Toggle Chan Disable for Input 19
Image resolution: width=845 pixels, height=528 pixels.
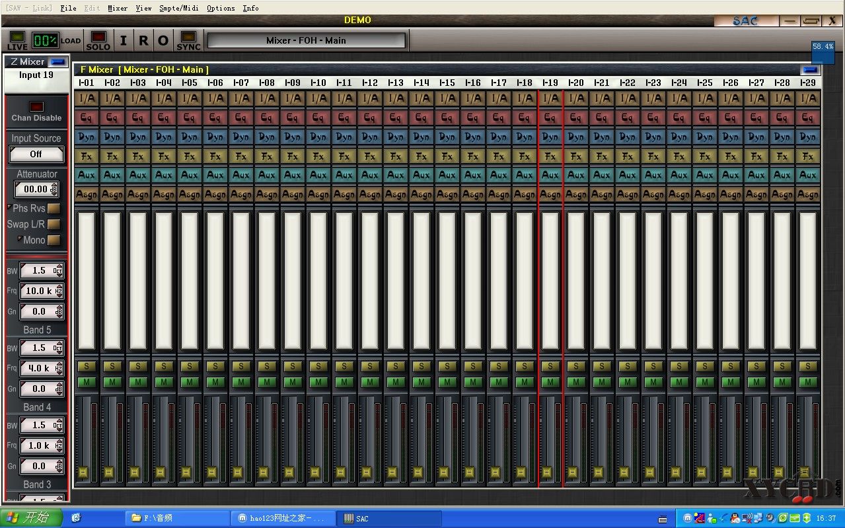[36, 106]
